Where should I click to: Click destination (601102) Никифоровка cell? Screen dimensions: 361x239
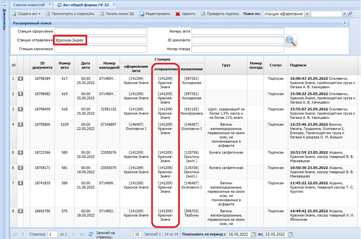191,111
